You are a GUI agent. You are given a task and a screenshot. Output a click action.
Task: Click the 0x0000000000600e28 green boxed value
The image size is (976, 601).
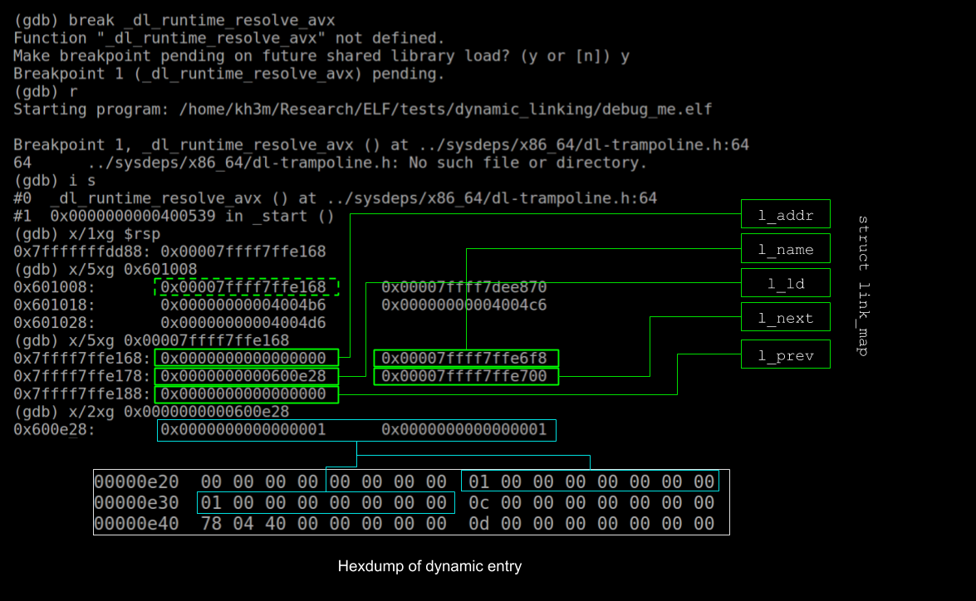point(245,376)
